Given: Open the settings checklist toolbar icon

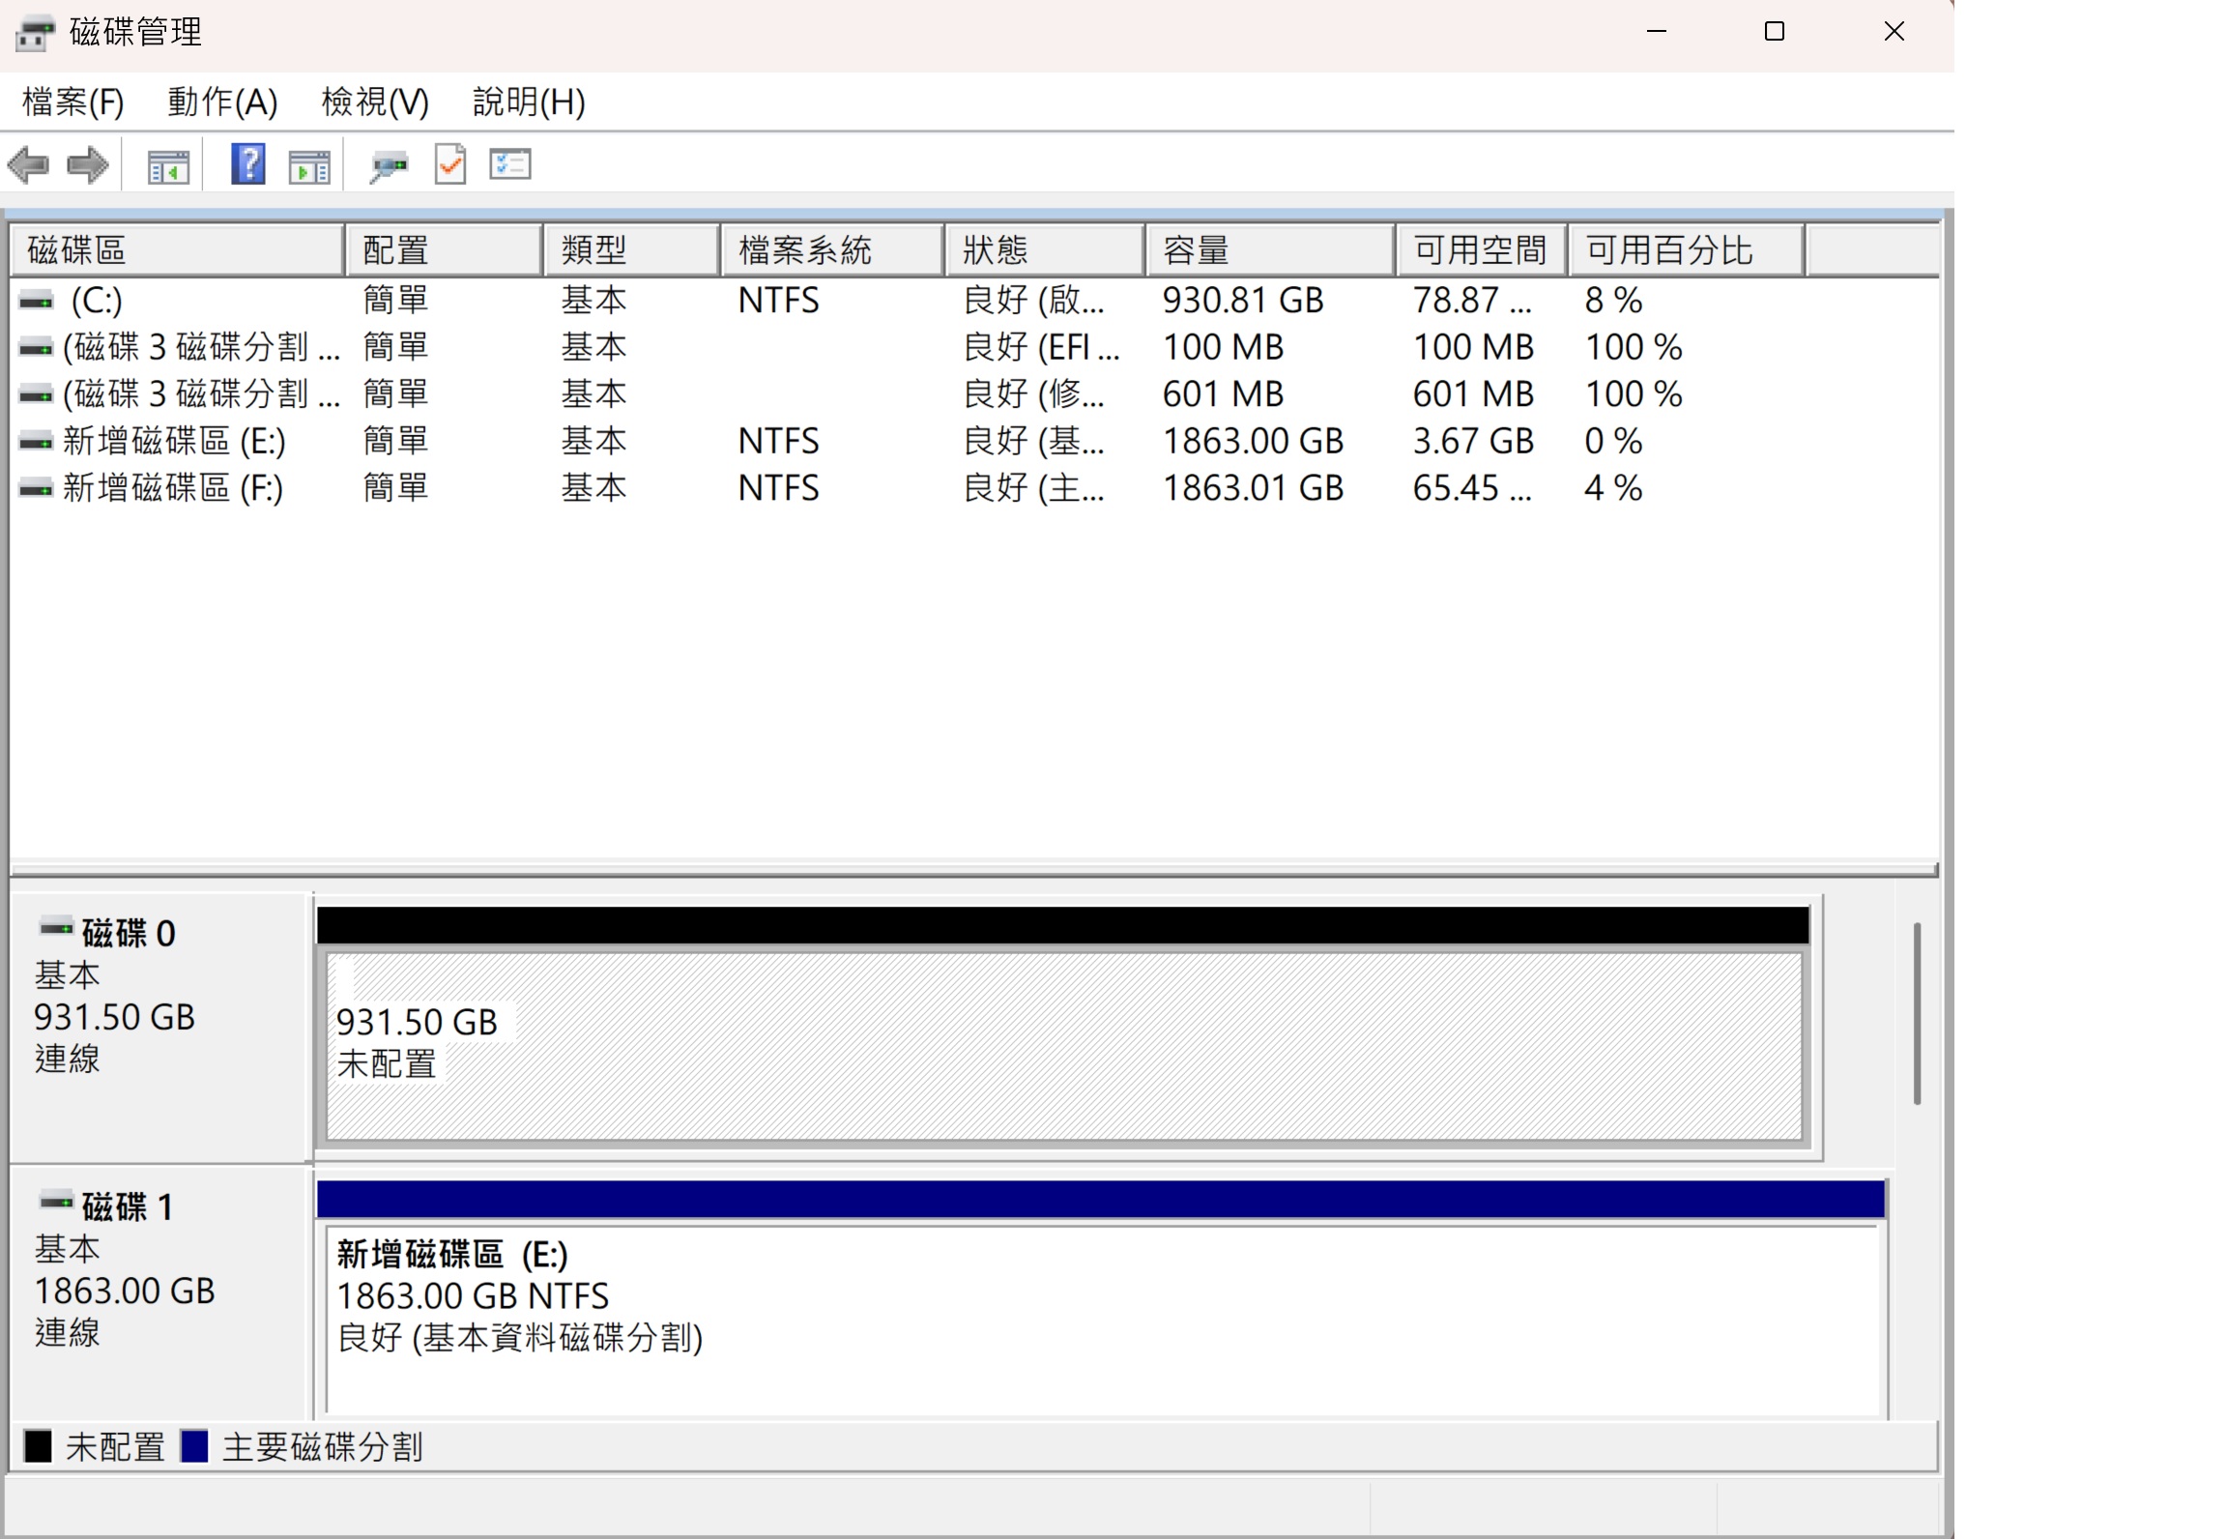Looking at the screenshot, I should tap(510, 164).
